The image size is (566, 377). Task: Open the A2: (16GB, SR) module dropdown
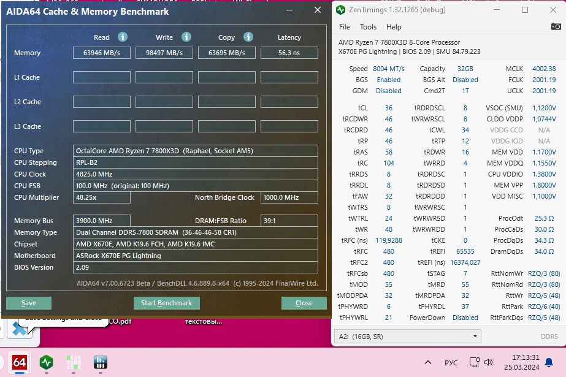(408, 337)
